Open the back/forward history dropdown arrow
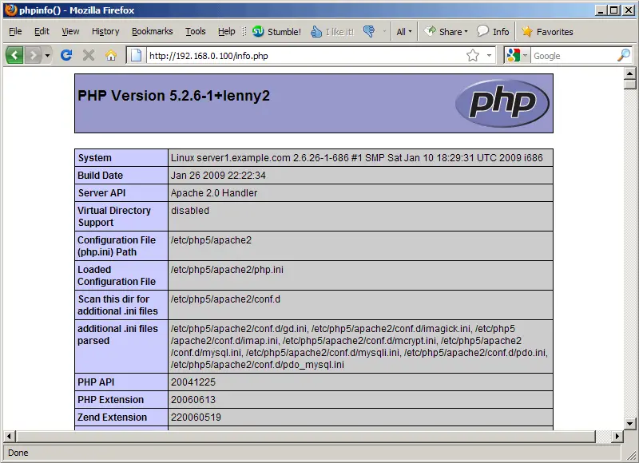 tap(47, 55)
